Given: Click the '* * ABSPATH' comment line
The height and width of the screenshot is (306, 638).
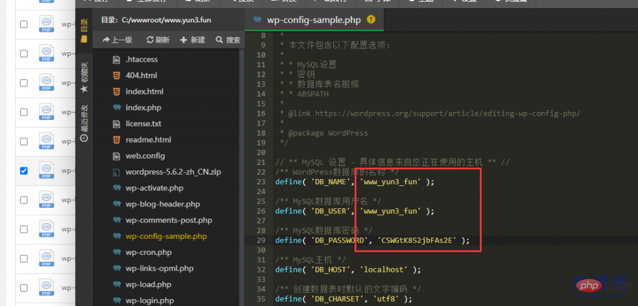Looking at the screenshot, I should click(x=304, y=94).
